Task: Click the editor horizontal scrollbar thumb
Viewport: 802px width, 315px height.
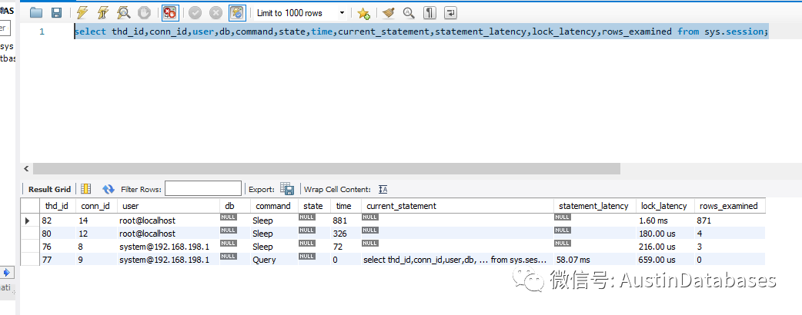Action: pyautogui.click(x=326, y=168)
